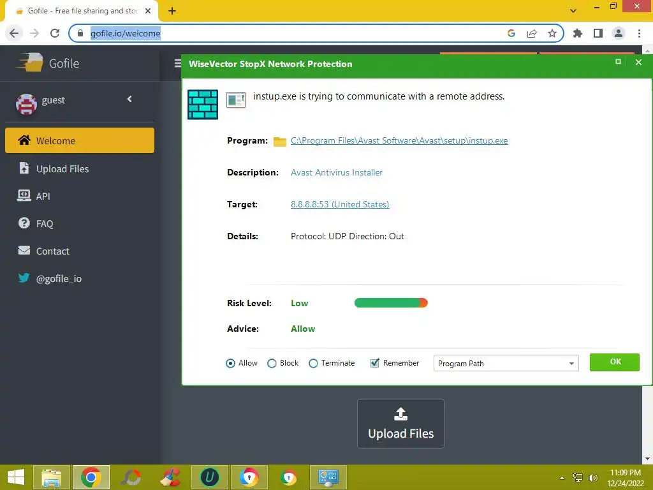
Task: Show hidden system tray icons
Action: click(562, 478)
